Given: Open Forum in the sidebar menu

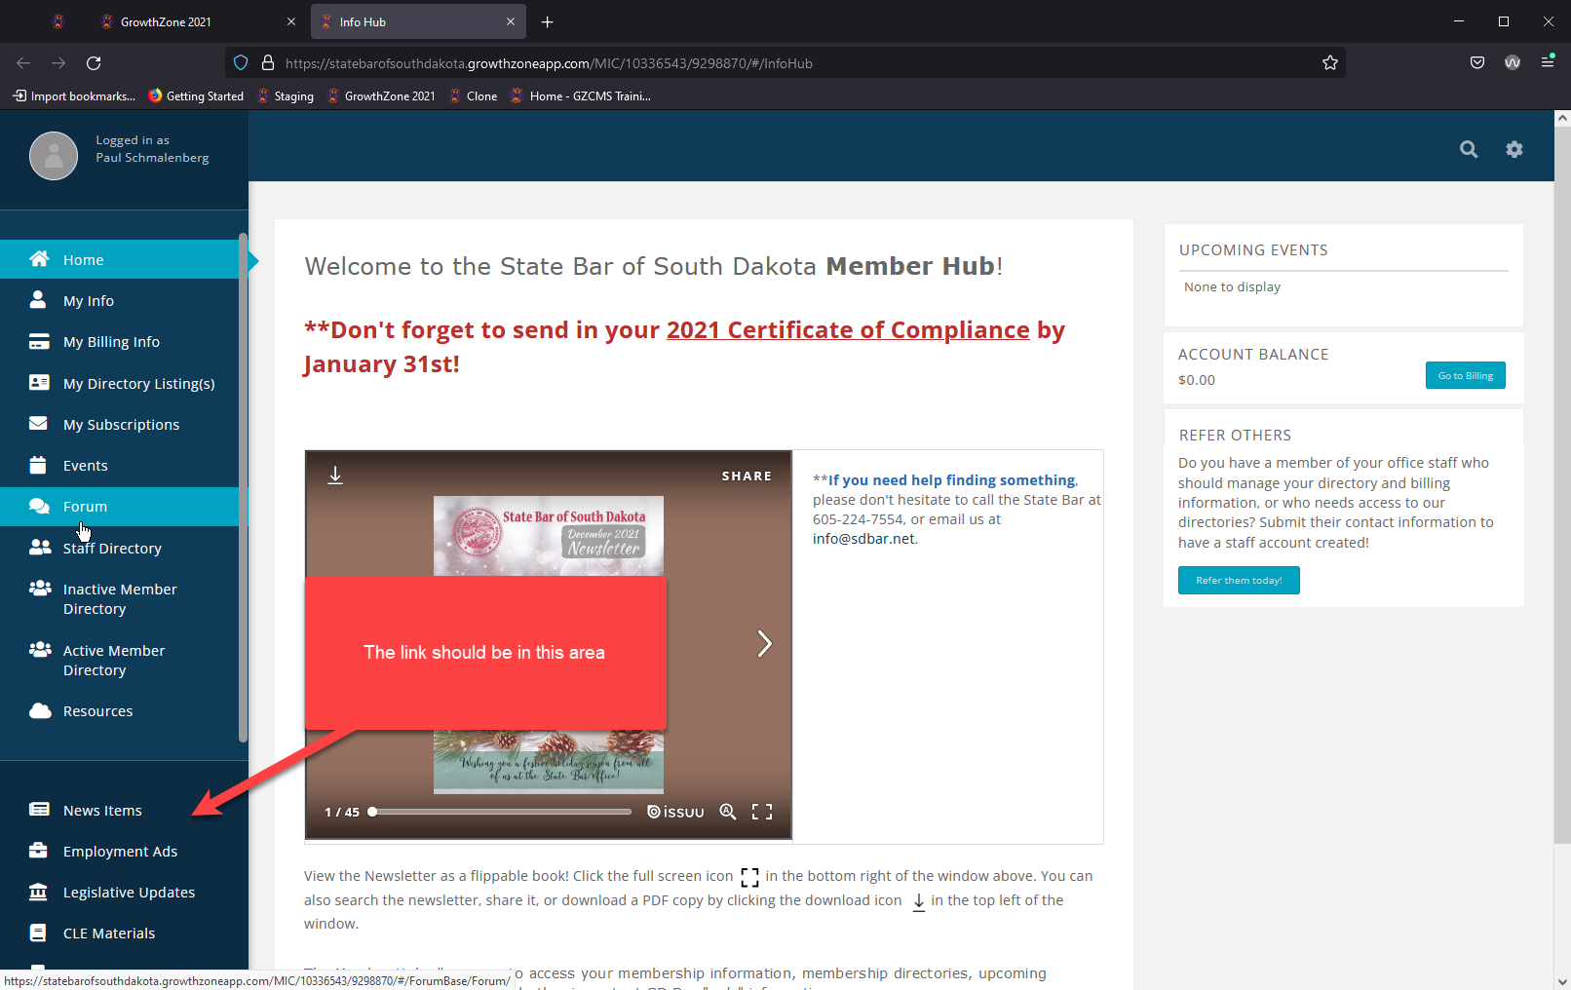Looking at the screenshot, I should click(85, 507).
